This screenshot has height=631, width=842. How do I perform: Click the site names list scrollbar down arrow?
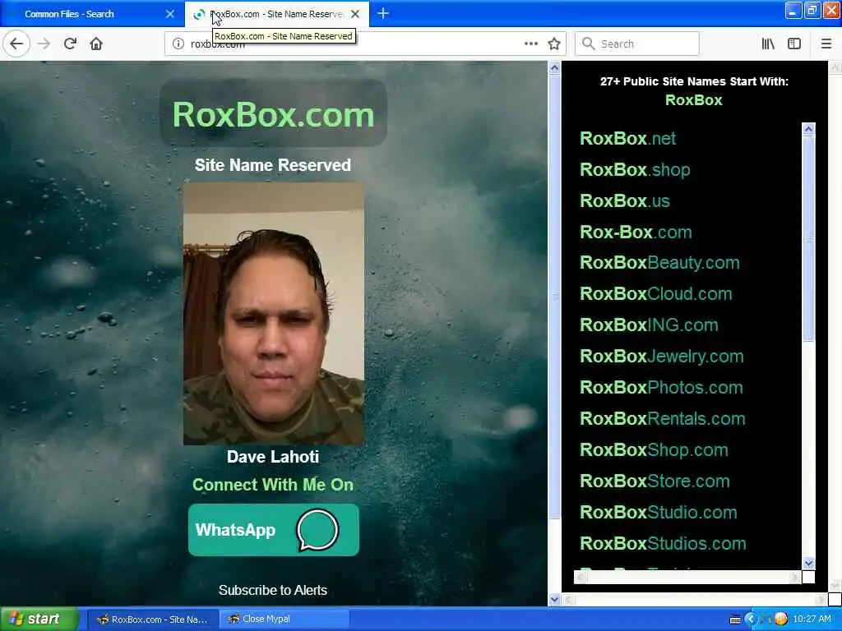click(808, 563)
